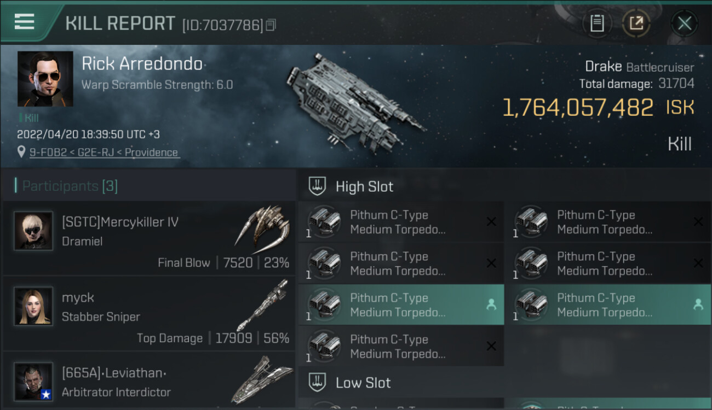This screenshot has width=712, height=410.
Task: Select the Leviathan participant entry
Action: pos(148,382)
